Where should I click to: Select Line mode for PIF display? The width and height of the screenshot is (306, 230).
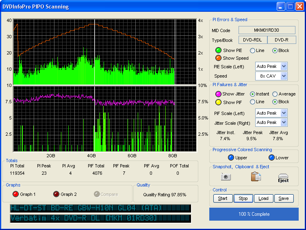(x=252, y=102)
